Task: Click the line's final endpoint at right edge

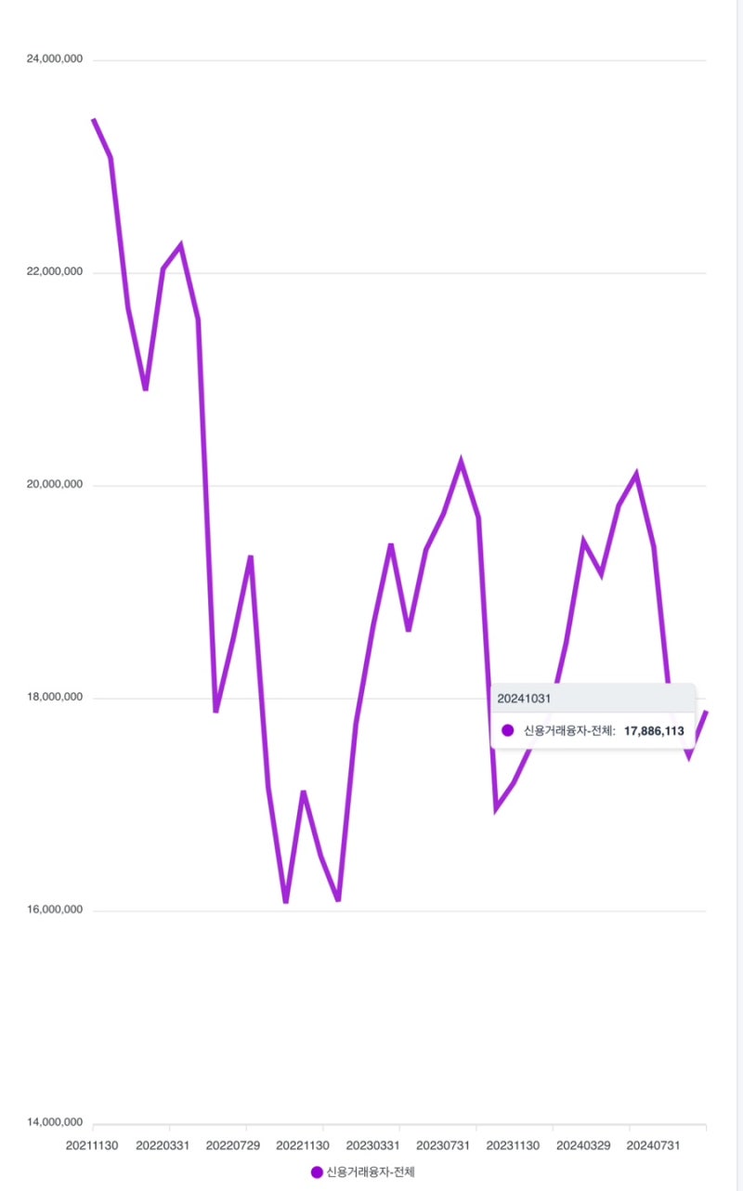Action: coord(706,713)
